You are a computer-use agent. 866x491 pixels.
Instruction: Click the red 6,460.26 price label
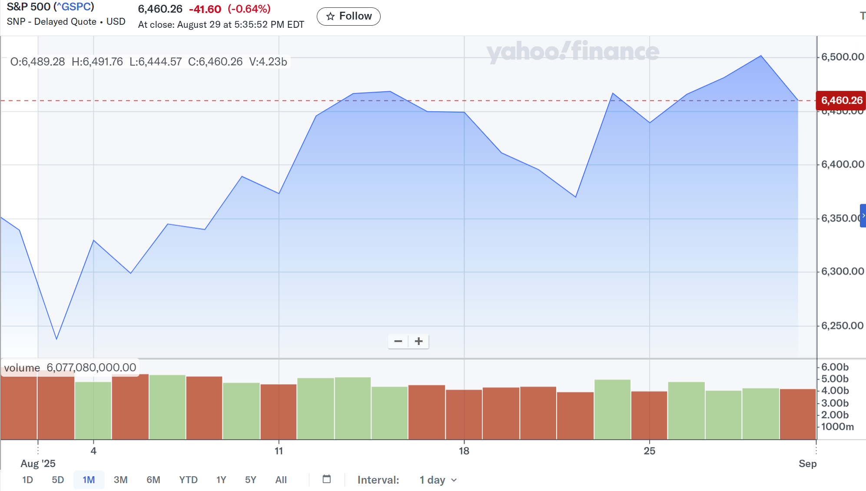[x=841, y=100]
